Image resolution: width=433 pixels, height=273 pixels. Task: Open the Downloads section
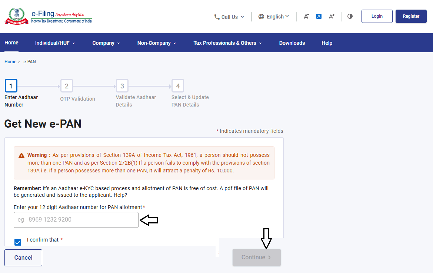point(292,43)
